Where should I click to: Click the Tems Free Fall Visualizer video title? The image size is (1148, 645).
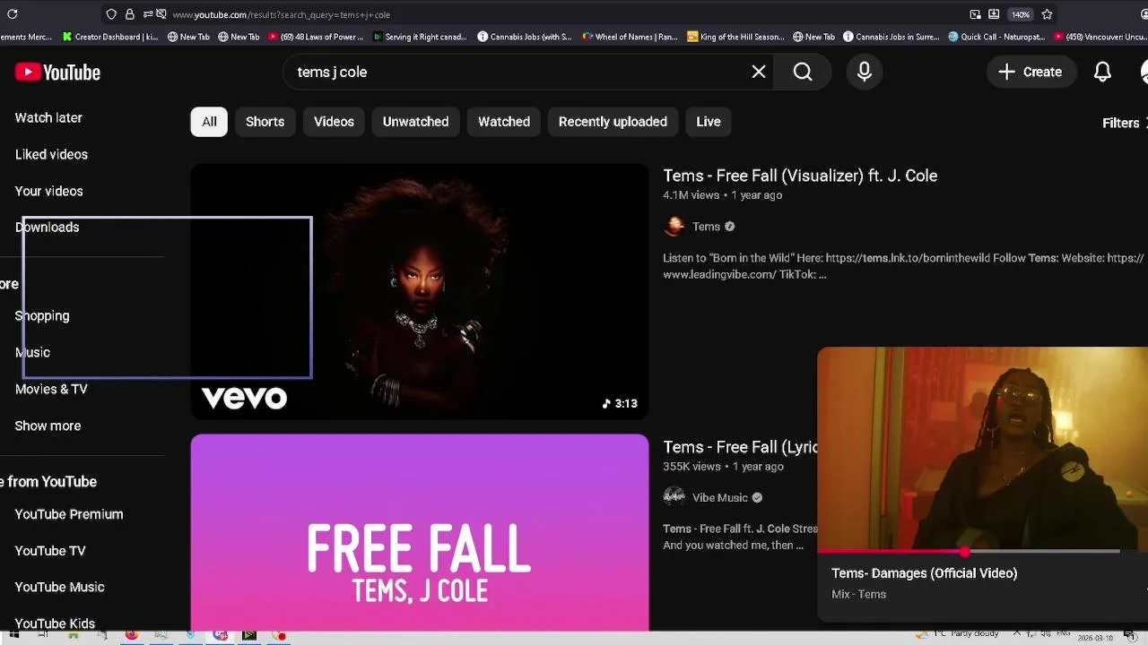[x=800, y=176]
